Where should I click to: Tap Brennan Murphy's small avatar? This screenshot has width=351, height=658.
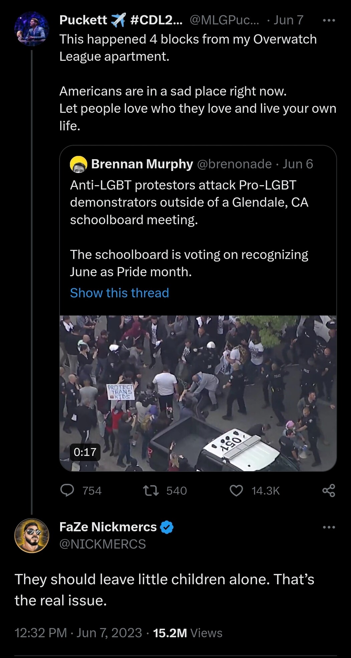pos(78,164)
